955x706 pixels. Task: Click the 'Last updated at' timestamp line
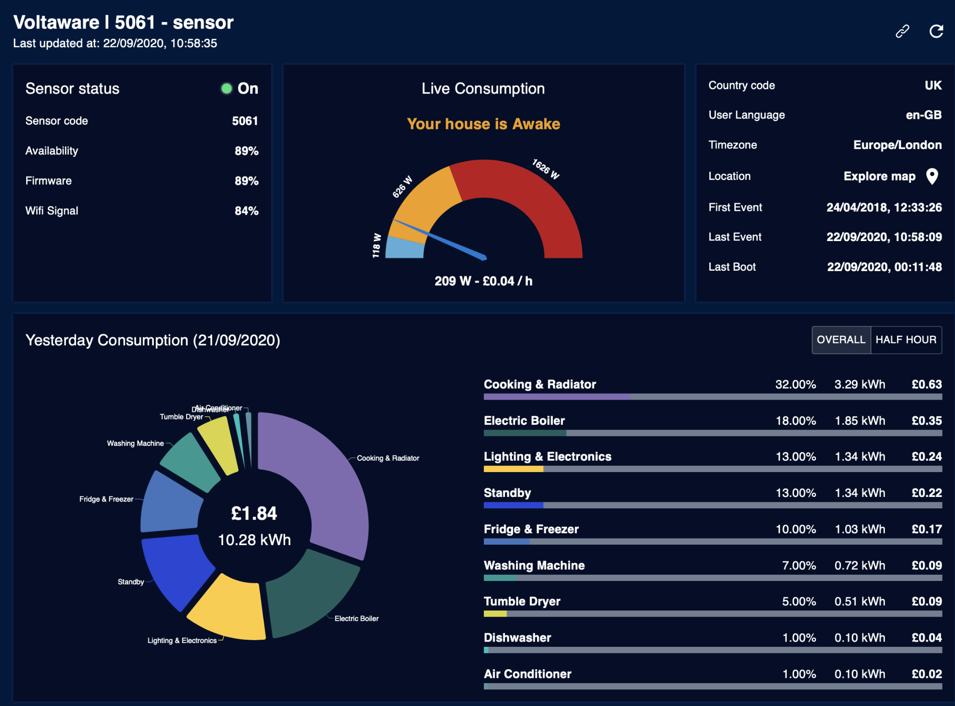coord(115,43)
